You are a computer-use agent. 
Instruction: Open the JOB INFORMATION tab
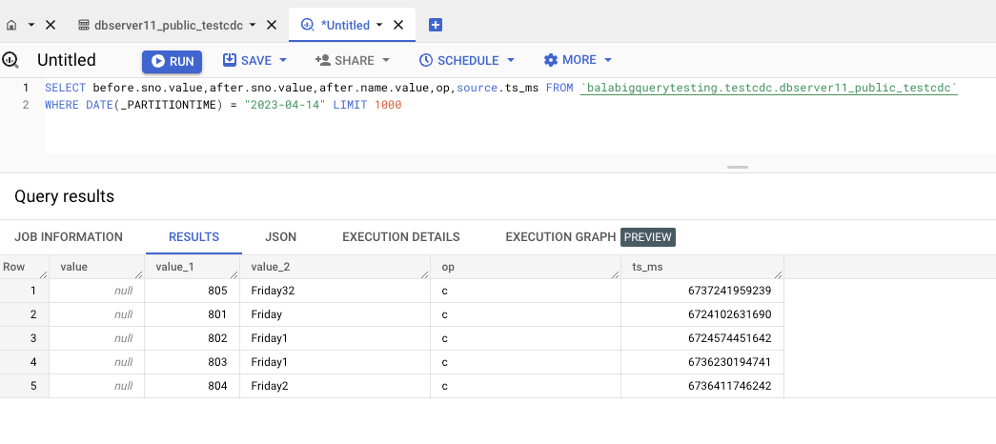[69, 237]
